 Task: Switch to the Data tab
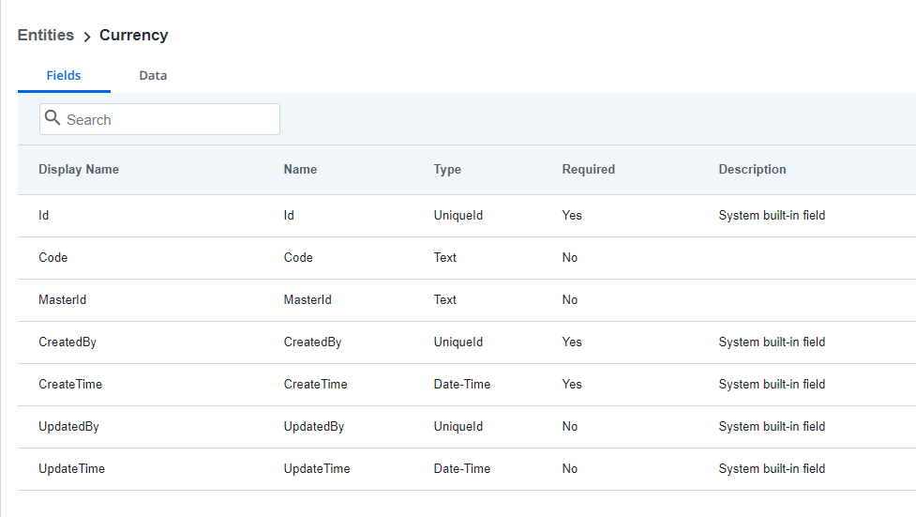point(153,75)
